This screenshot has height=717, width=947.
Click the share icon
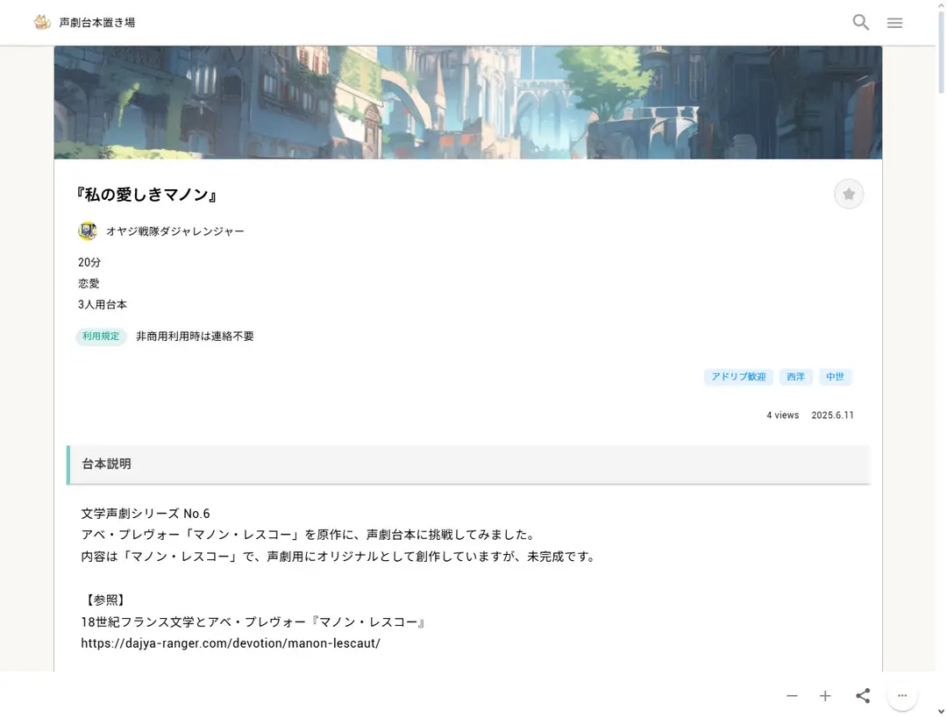pos(863,695)
